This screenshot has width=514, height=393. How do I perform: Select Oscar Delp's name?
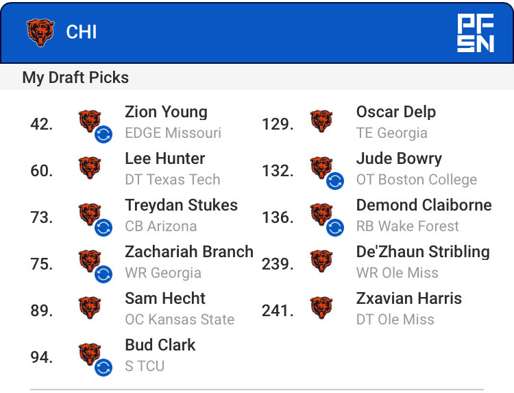(x=396, y=112)
